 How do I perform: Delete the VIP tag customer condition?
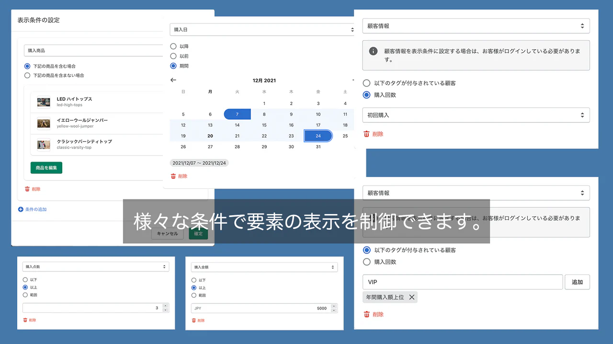click(x=374, y=314)
